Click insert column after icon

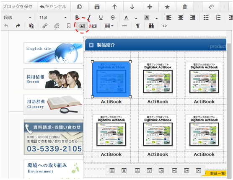186,170
